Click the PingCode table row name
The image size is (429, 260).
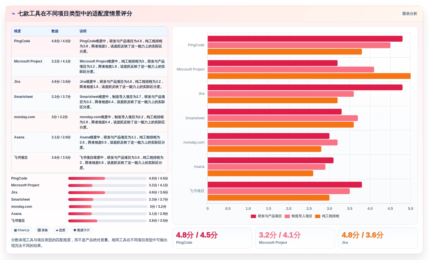point(22,41)
